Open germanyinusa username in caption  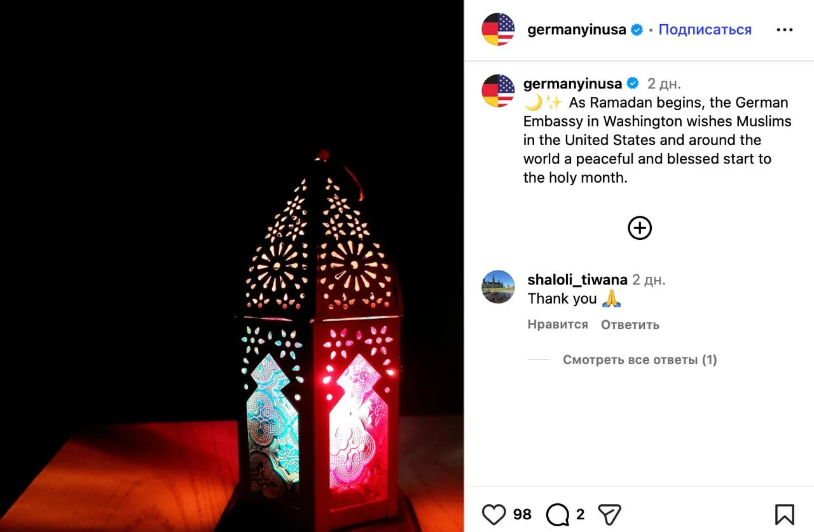[573, 84]
